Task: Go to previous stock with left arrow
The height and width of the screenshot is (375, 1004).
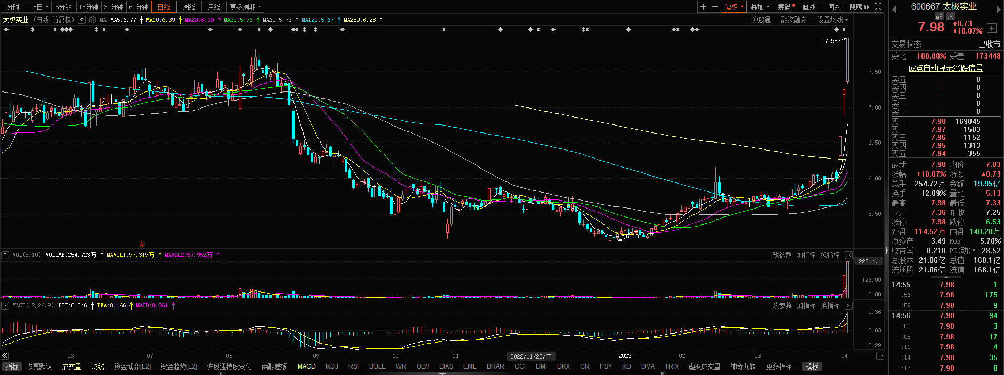Action: point(894,9)
